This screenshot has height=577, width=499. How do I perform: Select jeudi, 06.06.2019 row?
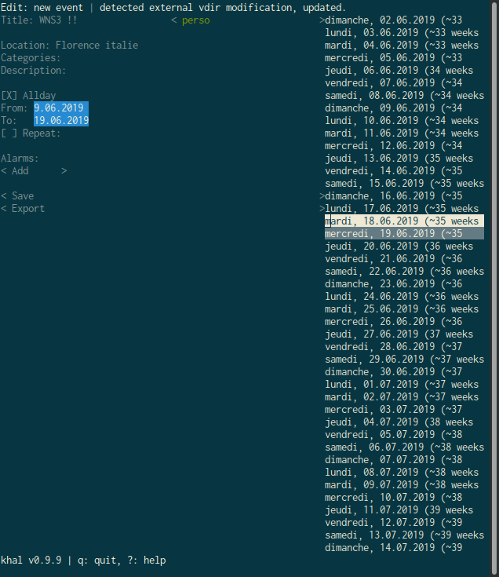(404, 71)
